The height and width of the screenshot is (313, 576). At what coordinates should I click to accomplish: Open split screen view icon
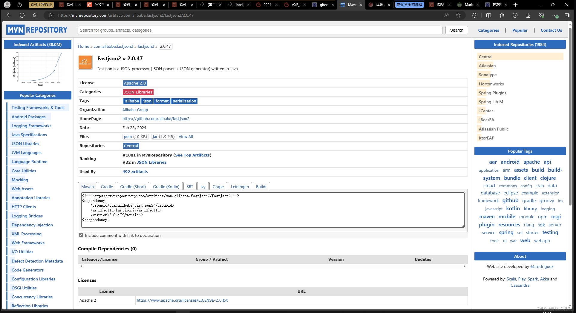[489, 15]
